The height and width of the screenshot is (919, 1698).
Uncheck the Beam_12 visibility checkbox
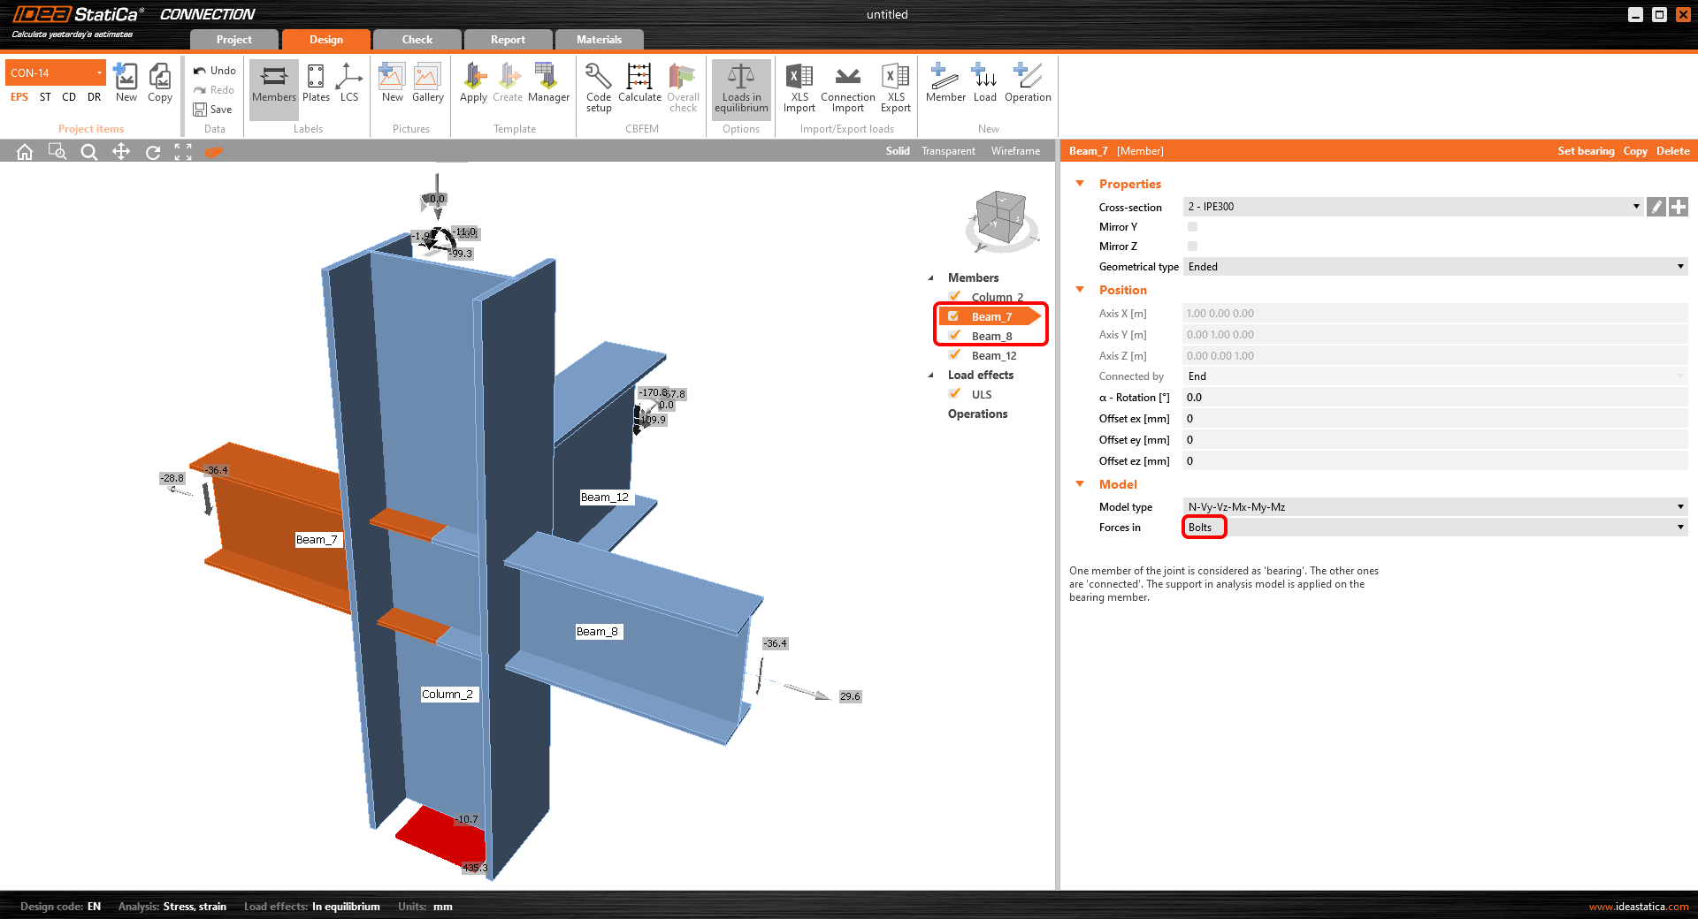[x=955, y=355]
